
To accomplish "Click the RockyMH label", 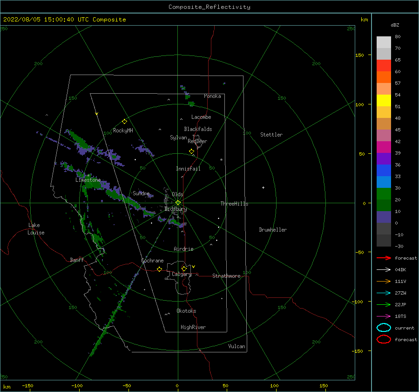I will tap(123, 131).
